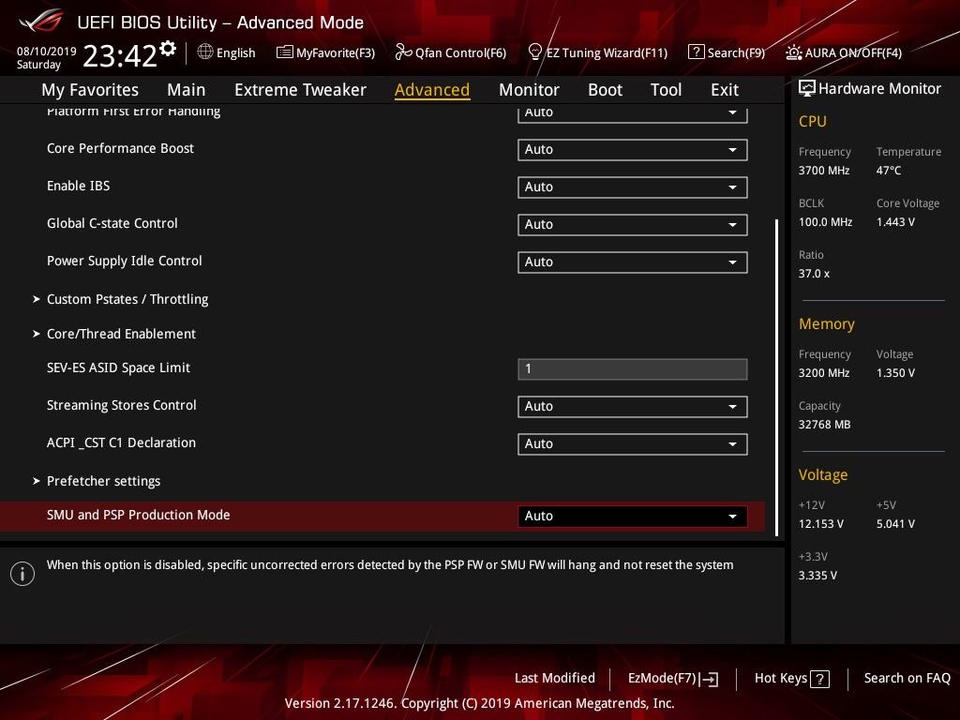The width and height of the screenshot is (960, 720).
Task: Click SEV-ES ASID Space Limit field
Action: (x=633, y=369)
